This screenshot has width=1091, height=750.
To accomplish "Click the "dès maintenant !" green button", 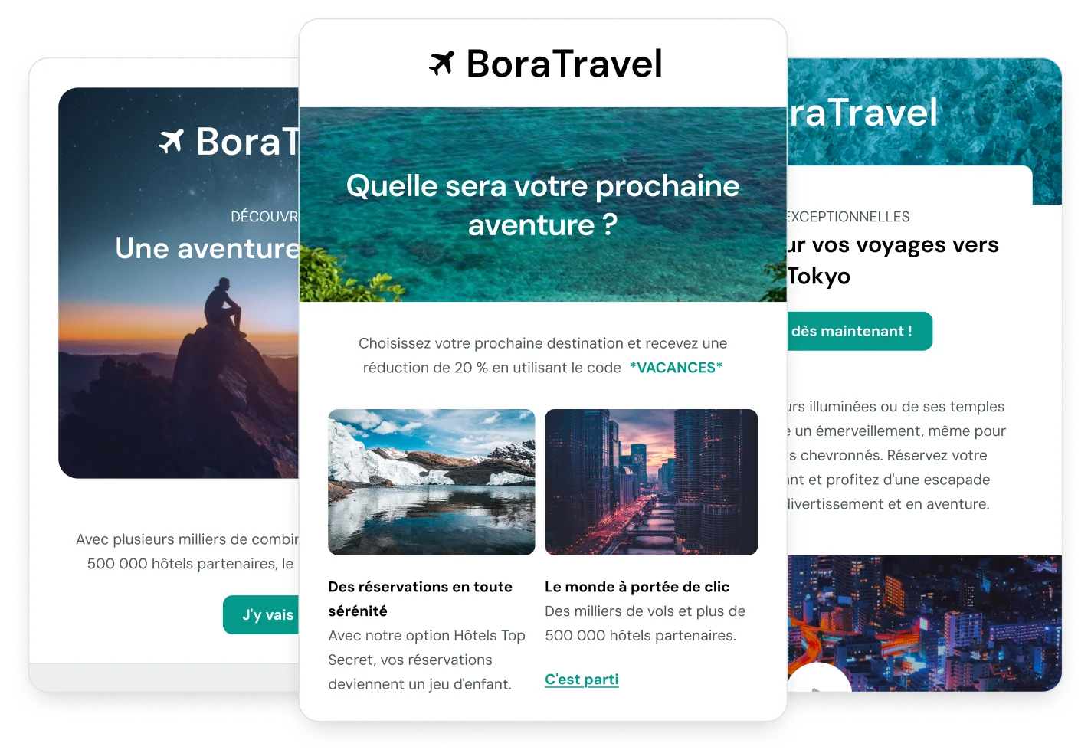I will tap(859, 331).
